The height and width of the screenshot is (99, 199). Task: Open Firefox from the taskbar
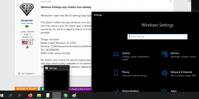pos(30,95)
